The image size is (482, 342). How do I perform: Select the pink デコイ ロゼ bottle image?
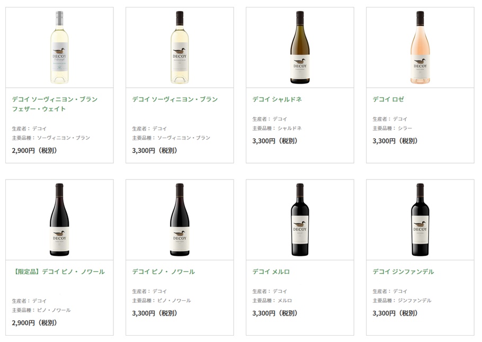pos(420,47)
